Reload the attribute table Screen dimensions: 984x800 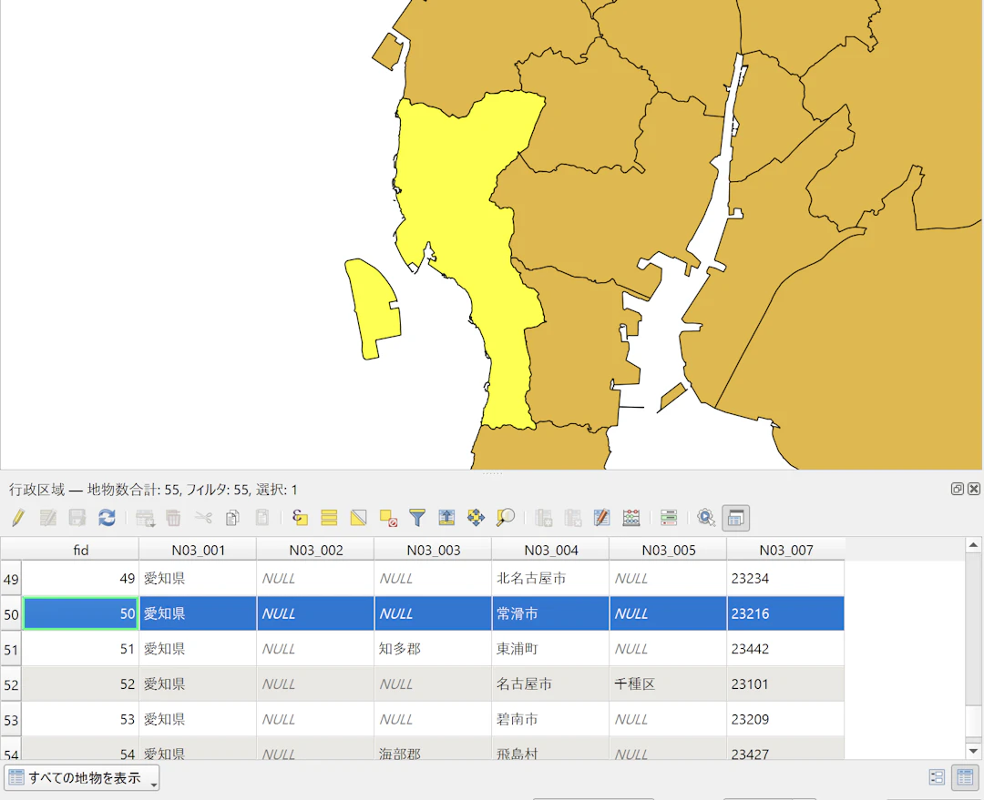(x=107, y=518)
